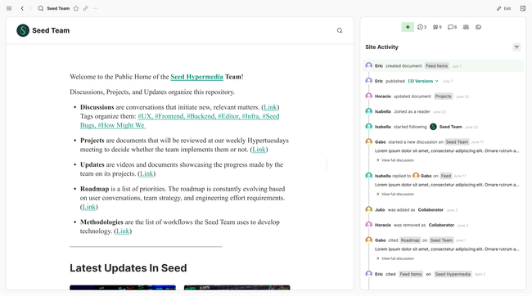Go back using the left arrow
Screen dimensions: 532x296
(22, 8)
